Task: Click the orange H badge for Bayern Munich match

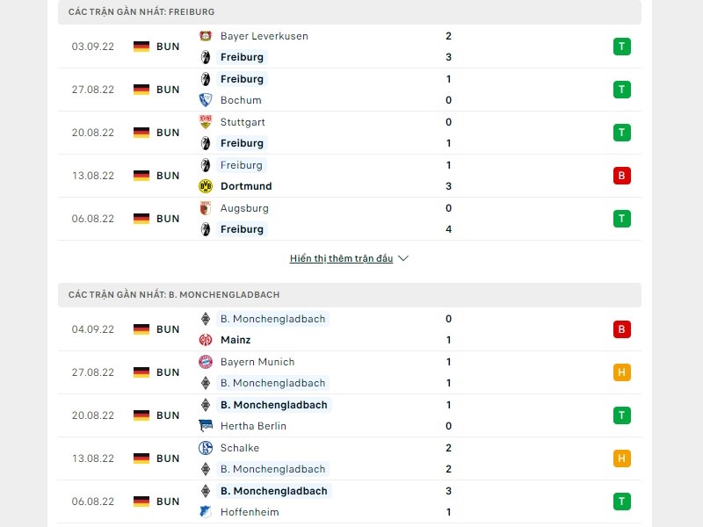Action: (x=622, y=372)
